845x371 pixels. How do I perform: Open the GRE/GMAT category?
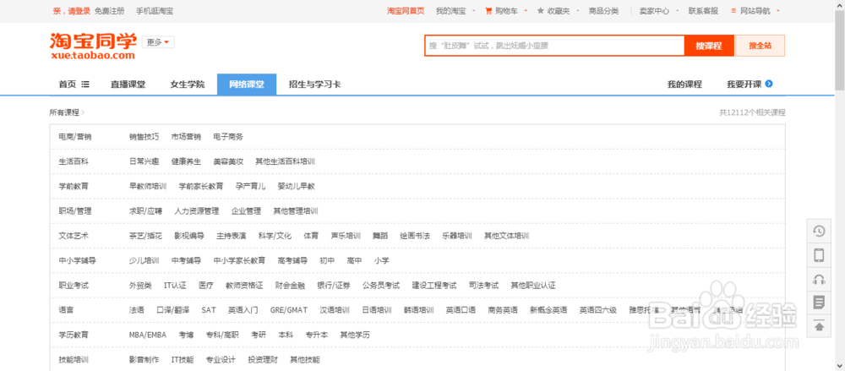coord(289,311)
